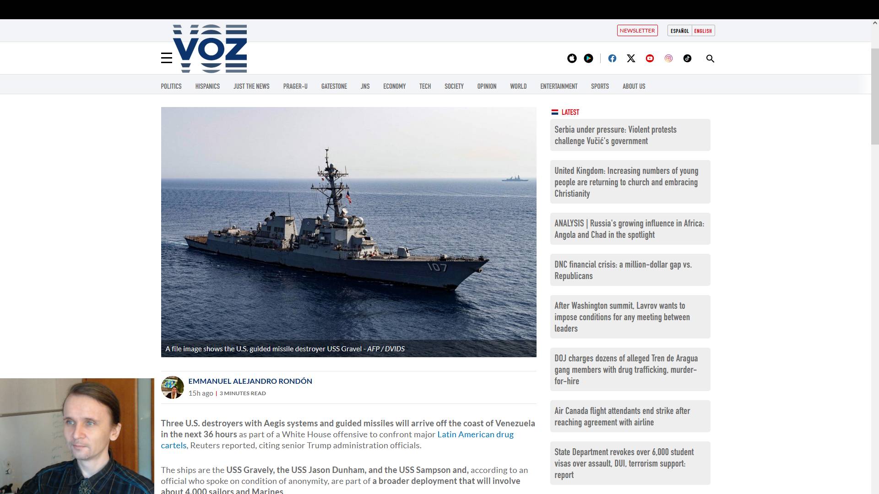Open author Emmanuel Alejandro Rondón's page
Viewport: 879px width, 494px height.
coord(250,381)
